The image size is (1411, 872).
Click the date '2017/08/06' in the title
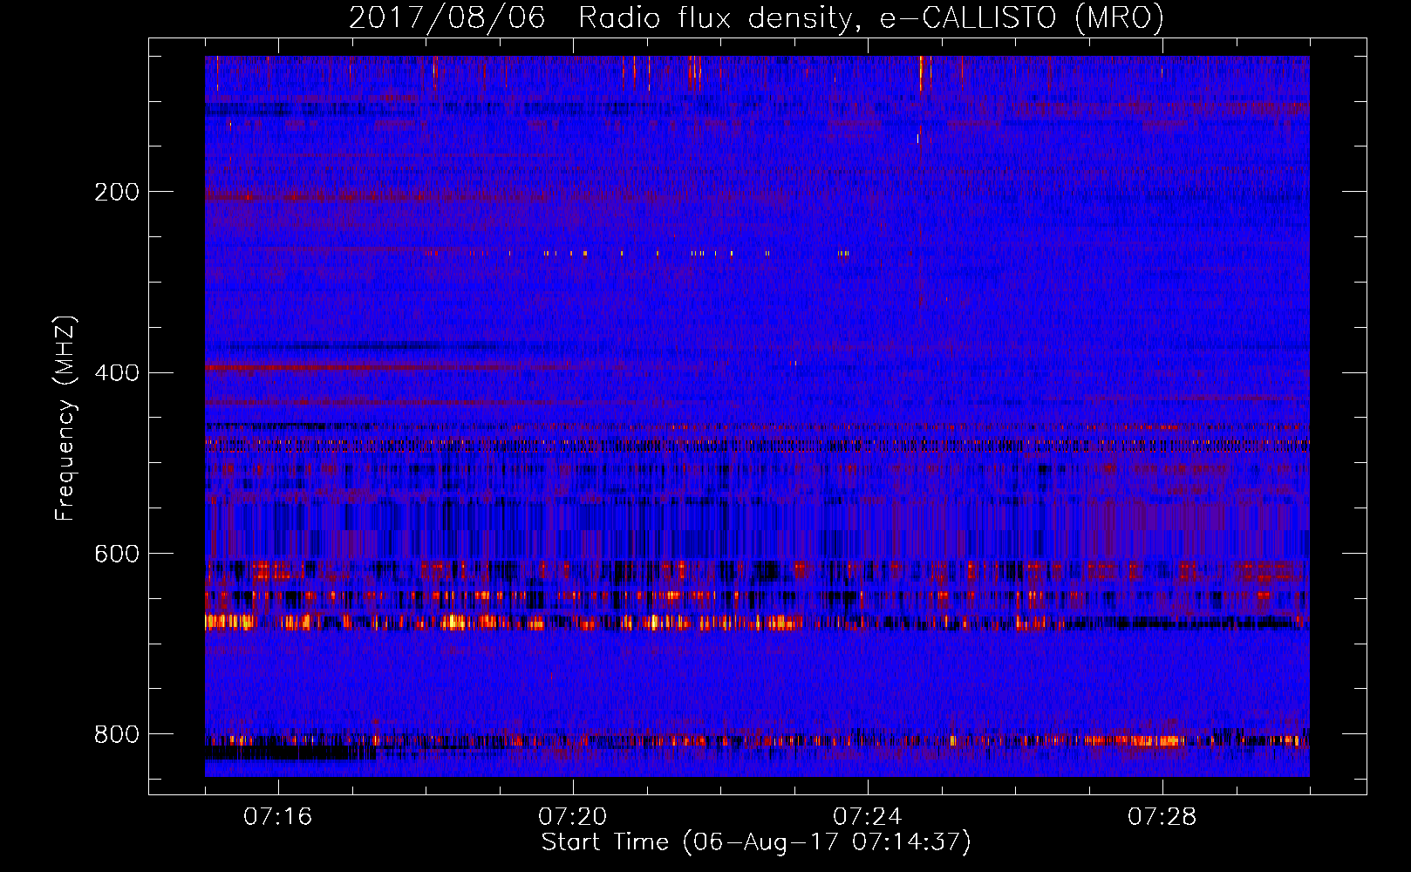click(447, 18)
